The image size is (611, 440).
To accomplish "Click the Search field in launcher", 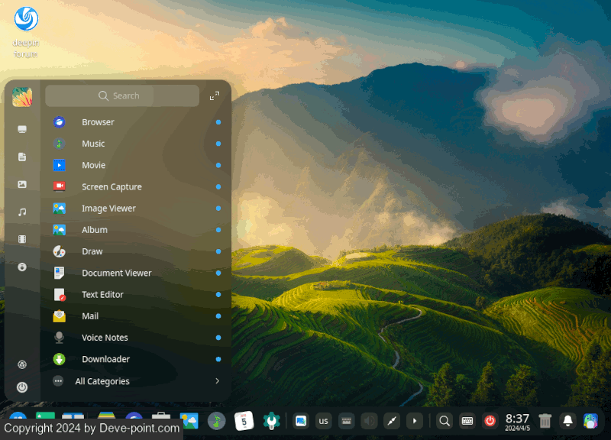I will point(122,96).
